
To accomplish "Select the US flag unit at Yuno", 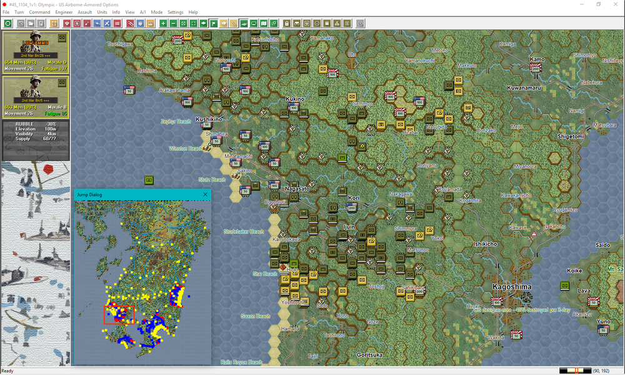I will 603,329.
